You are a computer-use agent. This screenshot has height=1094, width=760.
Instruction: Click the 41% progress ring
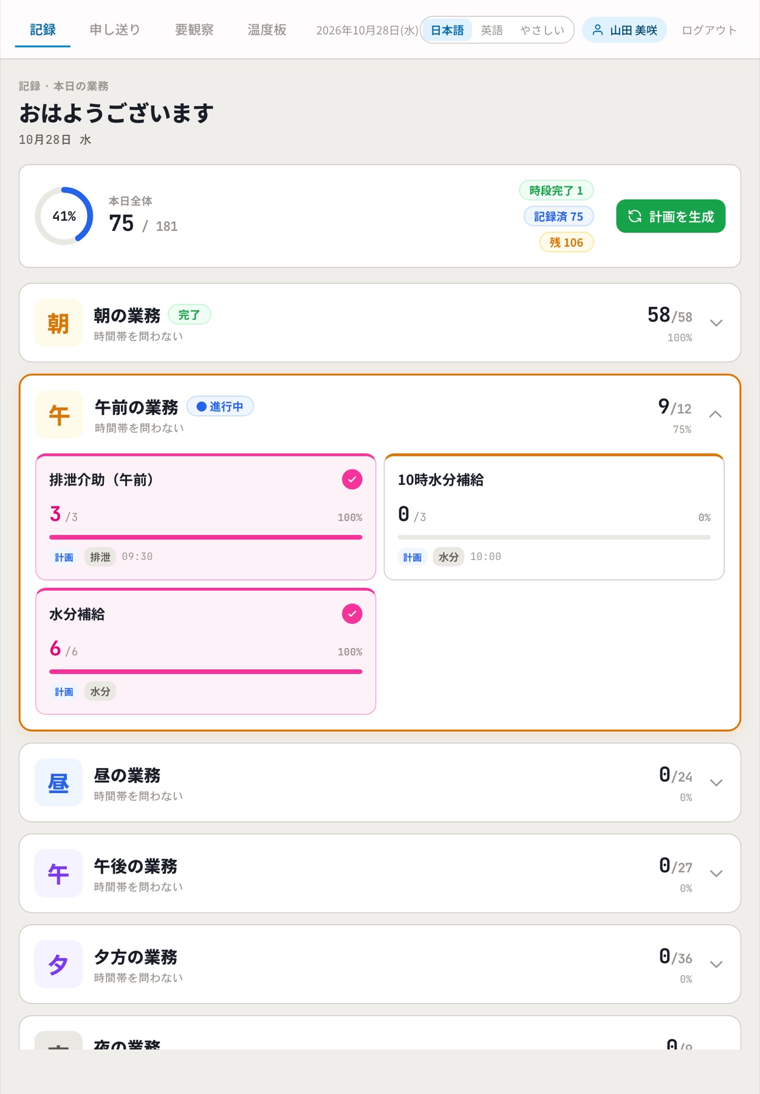tap(64, 216)
